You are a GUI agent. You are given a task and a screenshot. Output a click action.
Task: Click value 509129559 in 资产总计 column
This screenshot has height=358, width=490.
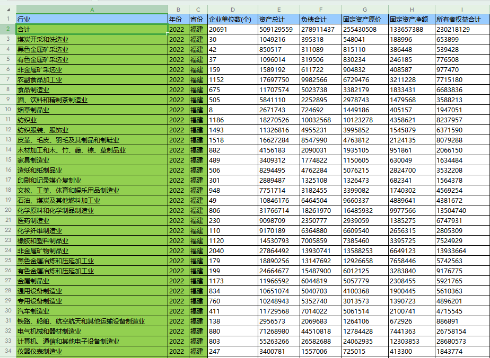[279, 29]
